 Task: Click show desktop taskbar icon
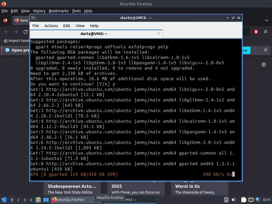pos(46,200)
